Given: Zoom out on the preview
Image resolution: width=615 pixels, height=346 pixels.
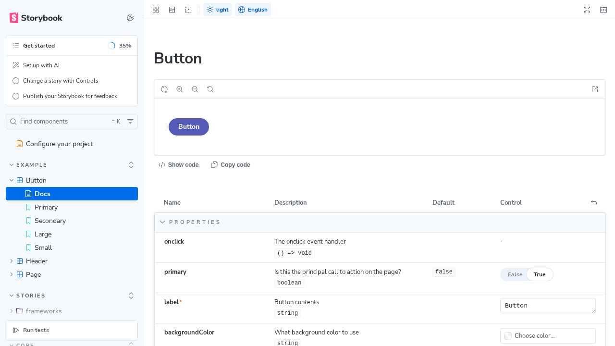Looking at the screenshot, I should [x=195, y=89].
